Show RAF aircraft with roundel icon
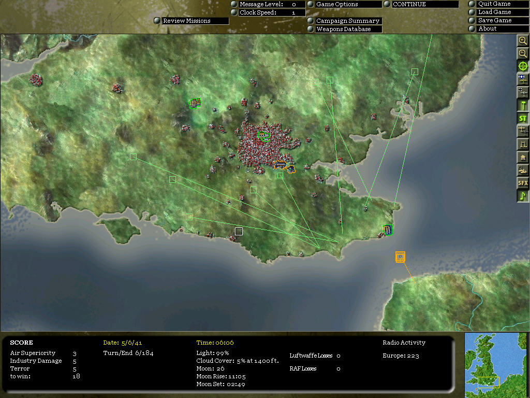The width and height of the screenshot is (530, 398). pyautogui.click(x=523, y=79)
